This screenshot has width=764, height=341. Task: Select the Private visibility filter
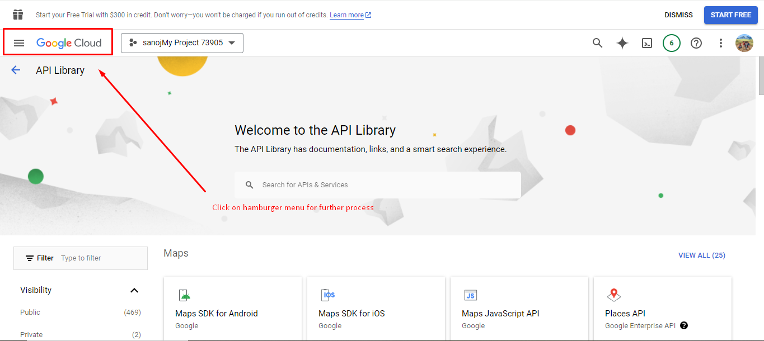coord(31,334)
